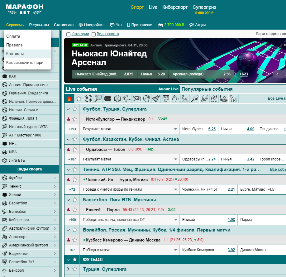Expand the Турция. Суперлига row under ФУТБОЛ
This screenshot has width=286, height=277.
click(x=68, y=269)
